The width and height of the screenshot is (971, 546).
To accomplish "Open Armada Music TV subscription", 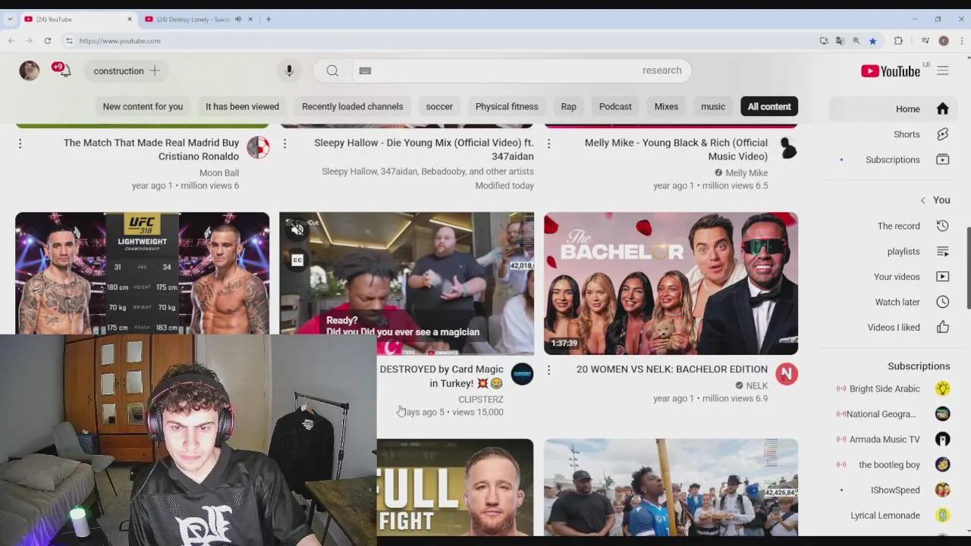I will pyautogui.click(x=893, y=439).
